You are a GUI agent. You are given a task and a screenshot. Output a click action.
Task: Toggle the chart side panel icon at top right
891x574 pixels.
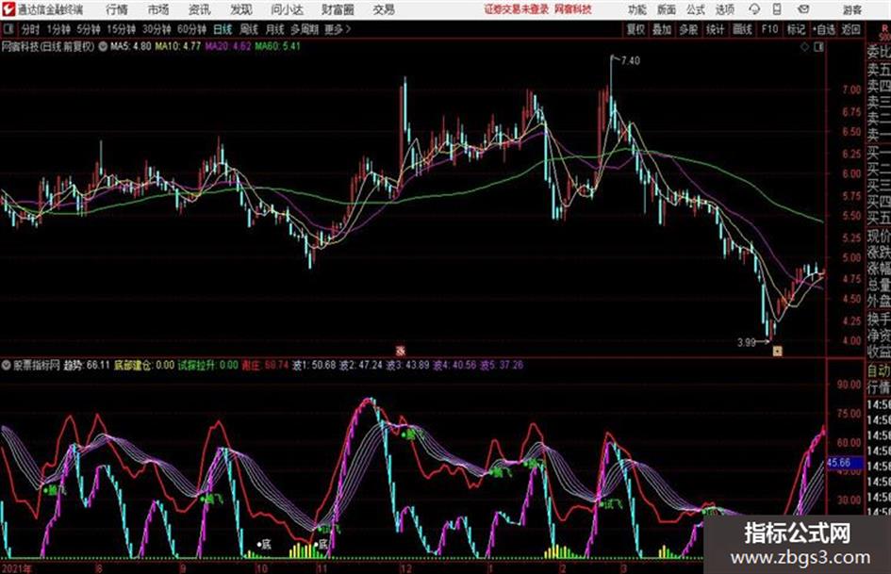(x=818, y=47)
